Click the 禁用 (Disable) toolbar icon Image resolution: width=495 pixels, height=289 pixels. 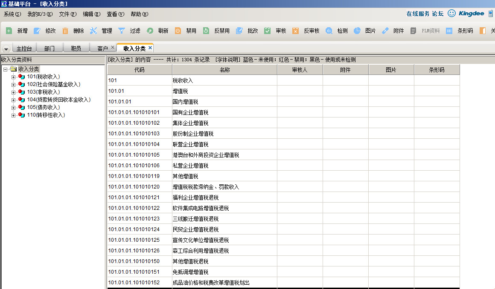coord(178,31)
